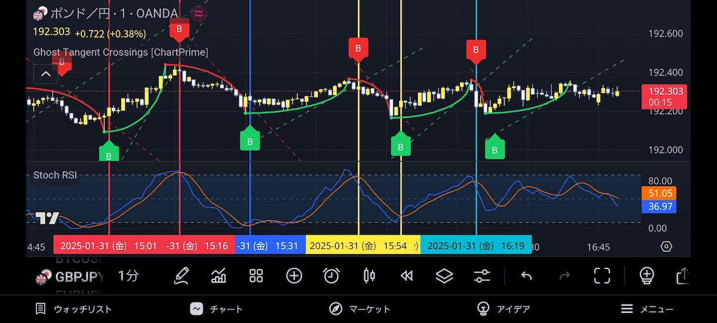The width and height of the screenshot is (717, 323).
Task: Tap the red B marker above 15:16 line
Action: (179, 29)
